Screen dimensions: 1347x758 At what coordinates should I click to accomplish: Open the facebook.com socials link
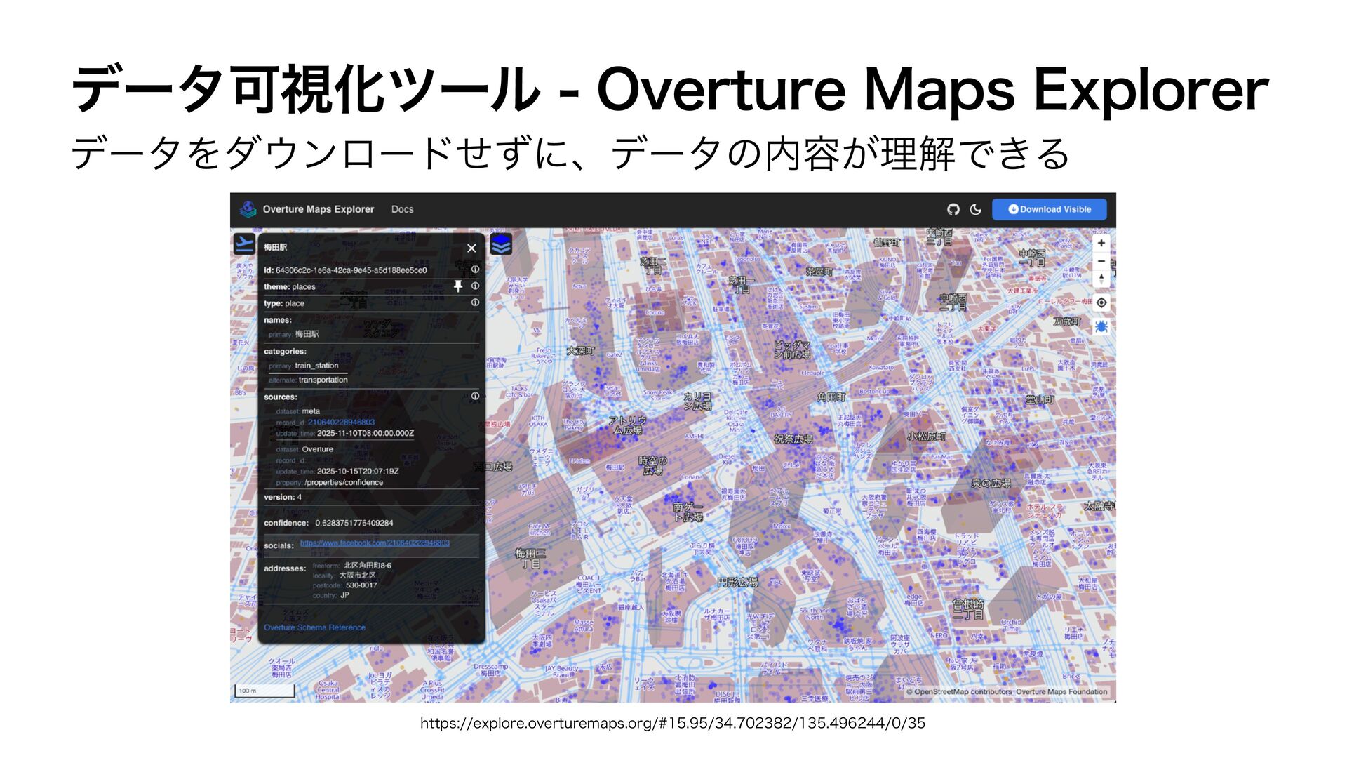click(375, 543)
